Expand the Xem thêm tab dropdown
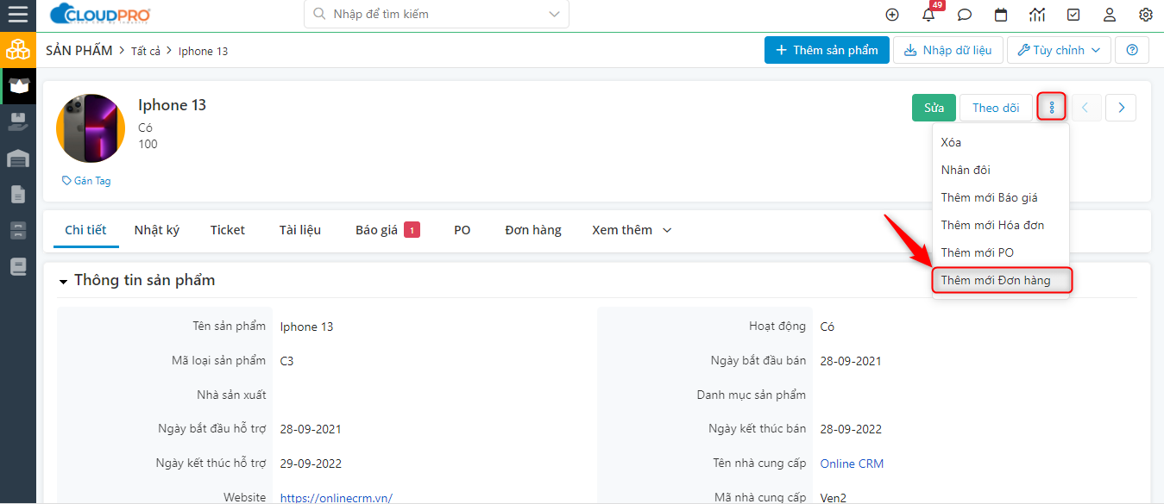1164x504 pixels. click(x=631, y=230)
